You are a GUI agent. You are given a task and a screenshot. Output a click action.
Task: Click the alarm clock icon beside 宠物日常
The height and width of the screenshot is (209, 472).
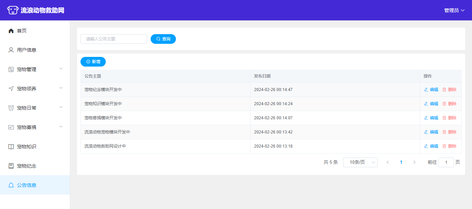click(x=11, y=108)
